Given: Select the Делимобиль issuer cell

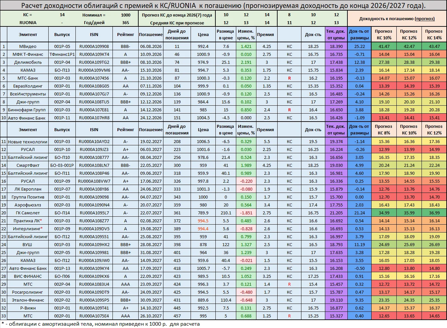Looking at the screenshot, I should pyautogui.click(x=28, y=62).
